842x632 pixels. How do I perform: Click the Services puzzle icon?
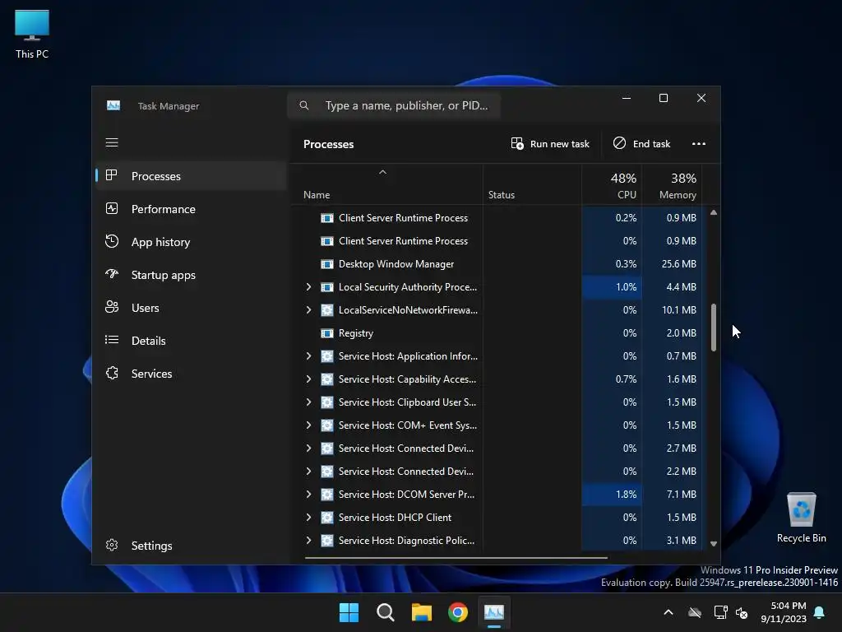coord(112,373)
